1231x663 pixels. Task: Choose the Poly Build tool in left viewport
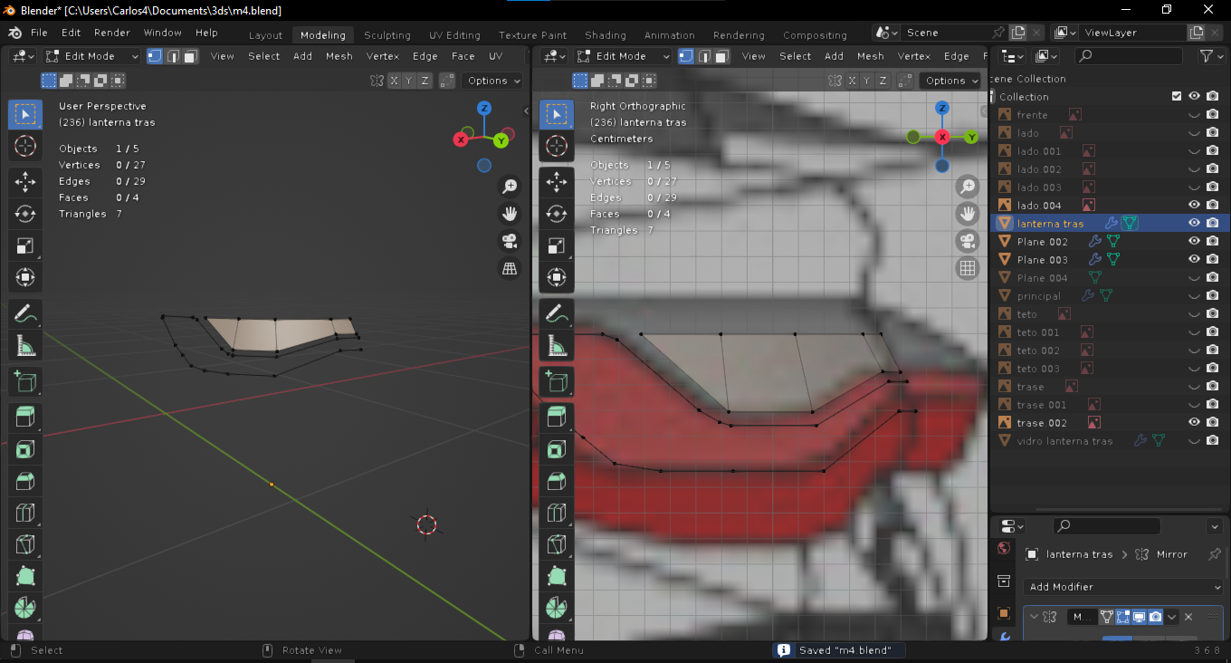pos(25,576)
